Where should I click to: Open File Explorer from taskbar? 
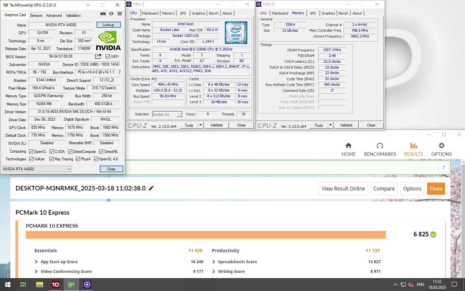(39, 285)
